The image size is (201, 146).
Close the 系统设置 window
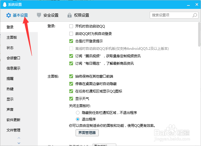tap(197, 5)
